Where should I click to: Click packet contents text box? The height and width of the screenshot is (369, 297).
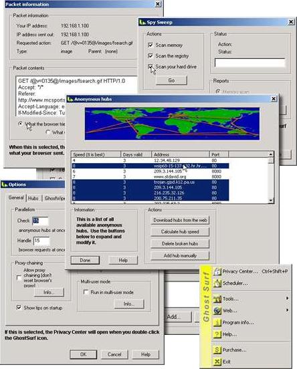[x=76, y=96]
